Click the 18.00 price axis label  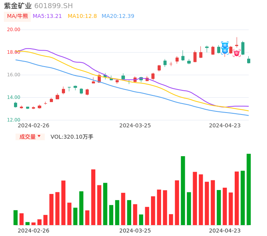pyautogui.click(x=14, y=52)
